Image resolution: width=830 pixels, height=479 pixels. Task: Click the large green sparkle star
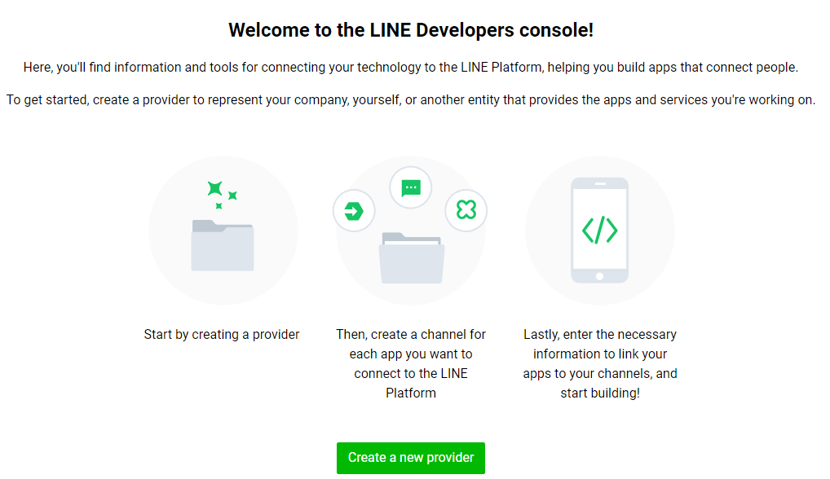click(215, 188)
